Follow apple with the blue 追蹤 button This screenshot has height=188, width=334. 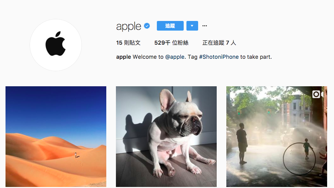click(170, 26)
